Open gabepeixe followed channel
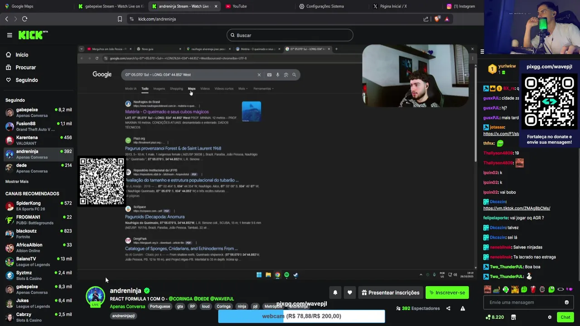The height and width of the screenshot is (326, 580). [39, 112]
